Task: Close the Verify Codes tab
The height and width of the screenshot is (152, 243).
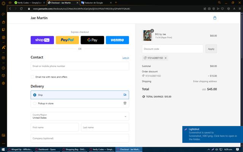Action: (44, 3)
